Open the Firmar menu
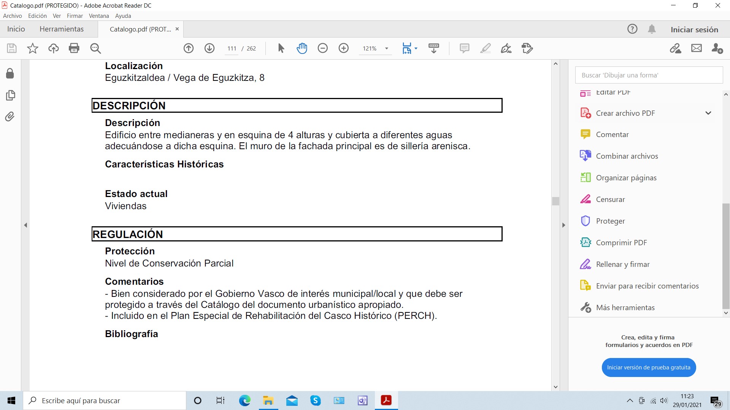Image resolution: width=730 pixels, height=410 pixels. pos(75,16)
